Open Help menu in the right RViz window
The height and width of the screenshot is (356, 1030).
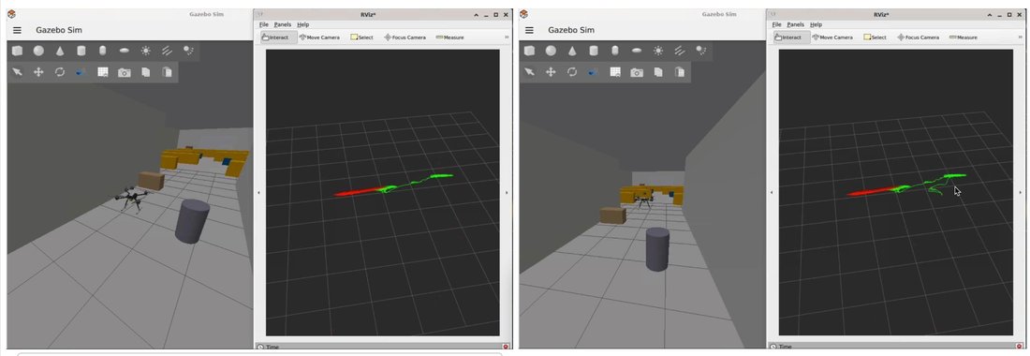(x=816, y=24)
